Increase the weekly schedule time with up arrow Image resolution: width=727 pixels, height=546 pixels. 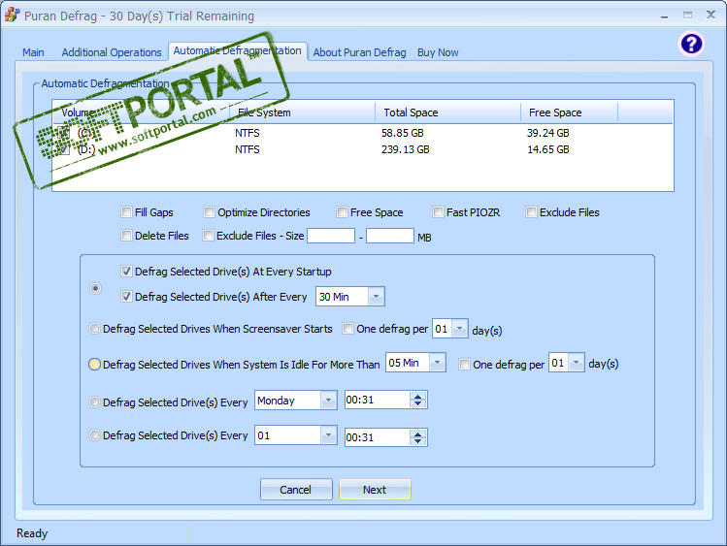tap(417, 396)
